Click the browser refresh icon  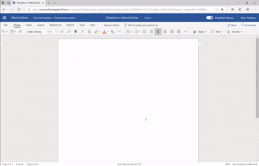point(19,10)
